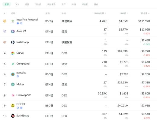Open the Aave V1 project link
The width and height of the screenshot is (157, 120).
click(21, 31)
